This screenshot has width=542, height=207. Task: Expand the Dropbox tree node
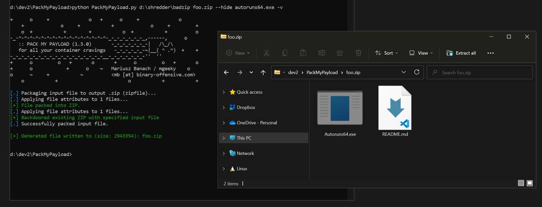[x=224, y=107]
